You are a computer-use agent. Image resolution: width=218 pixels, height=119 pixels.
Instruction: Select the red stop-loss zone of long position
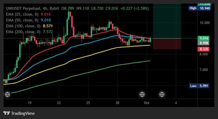(x=167, y=44)
